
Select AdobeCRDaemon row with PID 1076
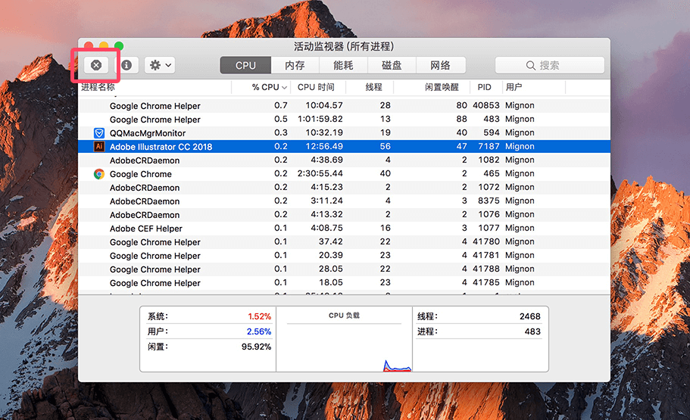click(344, 215)
